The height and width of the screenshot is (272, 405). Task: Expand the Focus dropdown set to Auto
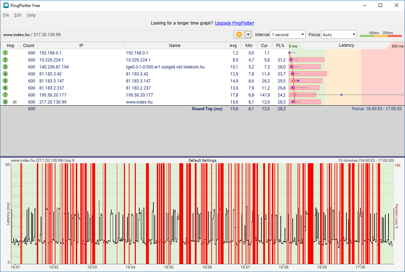(x=339, y=34)
